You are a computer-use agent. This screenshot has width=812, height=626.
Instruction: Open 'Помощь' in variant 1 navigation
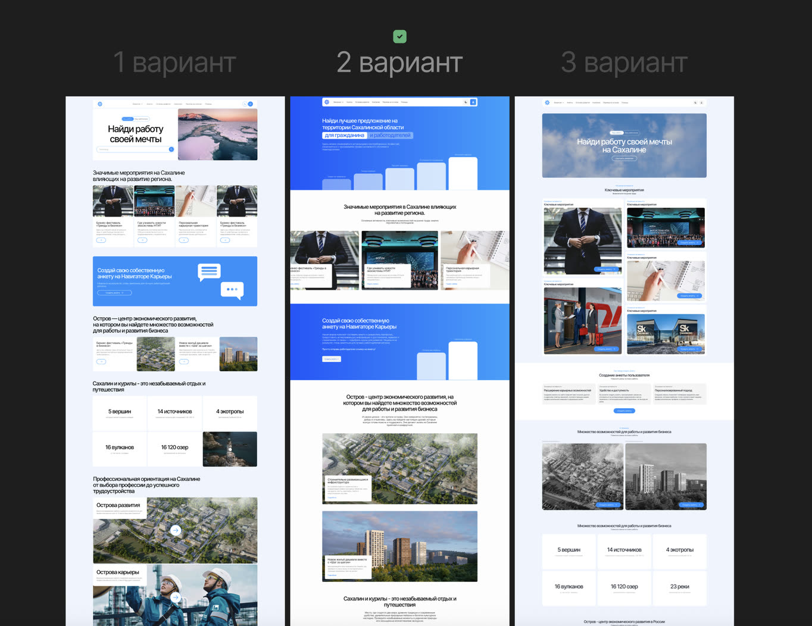(x=208, y=104)
